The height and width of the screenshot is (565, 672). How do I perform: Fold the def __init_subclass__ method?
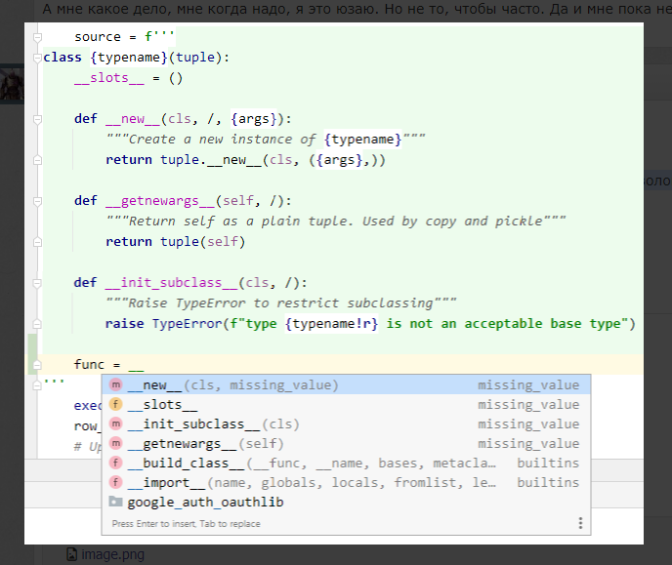tap(38, 283)
